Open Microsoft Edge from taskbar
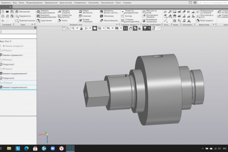The height and width of the screenshot is (152, 228). (27, 149)
